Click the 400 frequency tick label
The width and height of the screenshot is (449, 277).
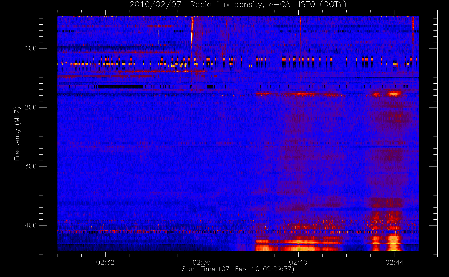click(31, 225)
